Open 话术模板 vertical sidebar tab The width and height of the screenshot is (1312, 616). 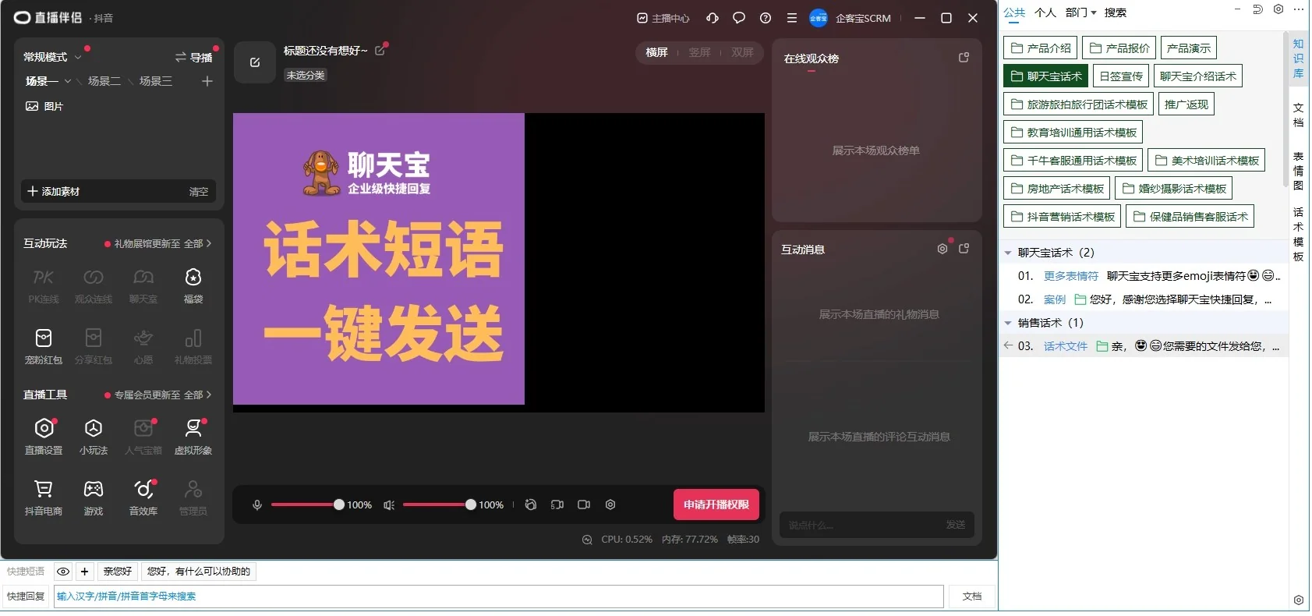point(1298,234)
